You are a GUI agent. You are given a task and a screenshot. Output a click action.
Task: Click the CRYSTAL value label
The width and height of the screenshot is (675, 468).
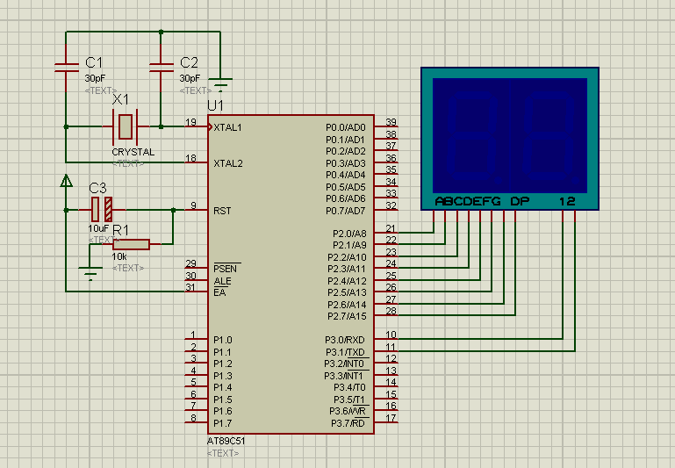133,152
